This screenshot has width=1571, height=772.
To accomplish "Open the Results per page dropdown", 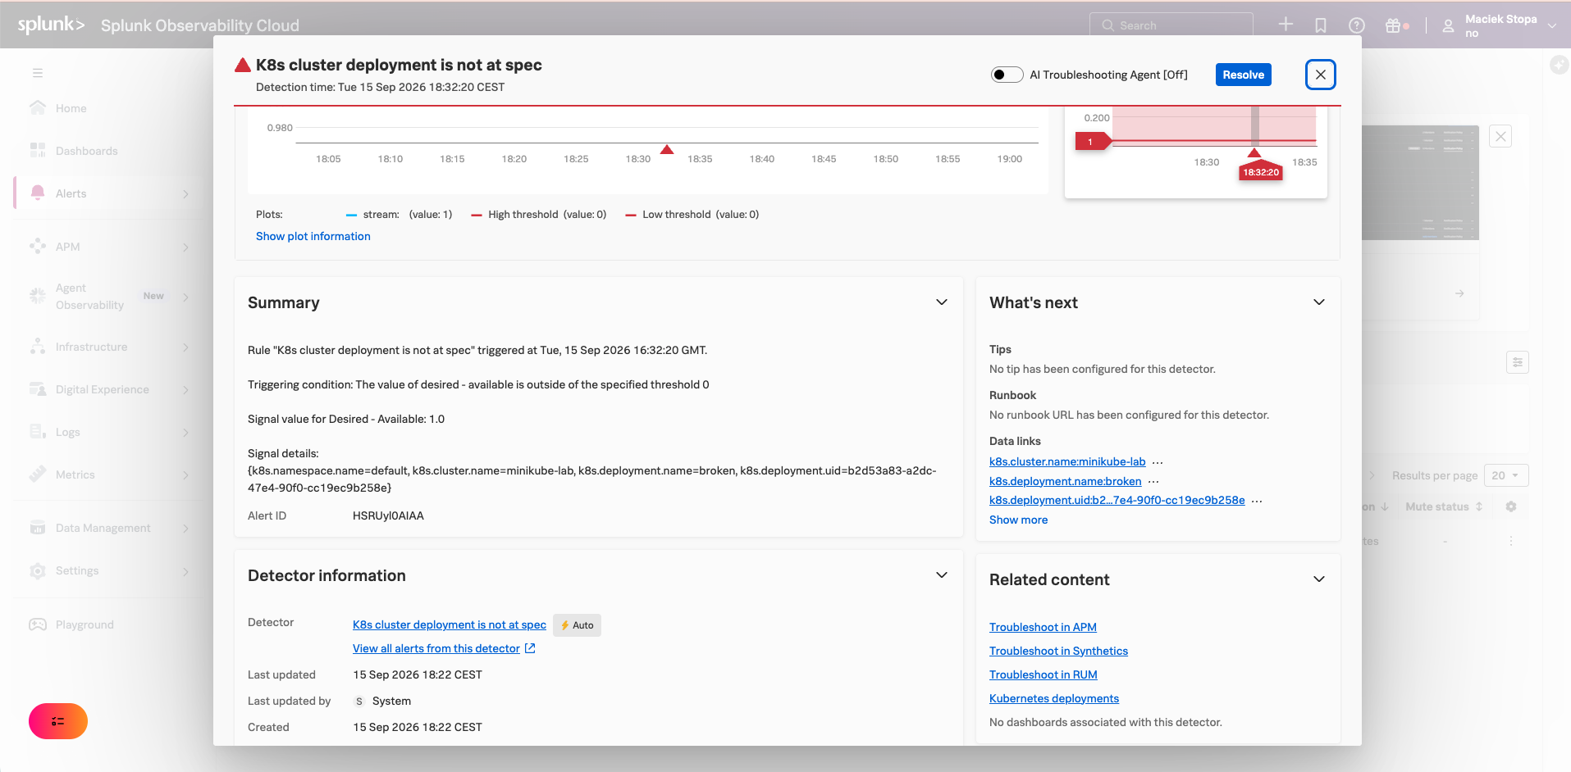I will click(x=1505, y=475).
